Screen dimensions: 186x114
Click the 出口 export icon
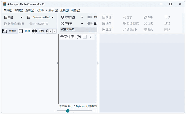pos(104,29)
